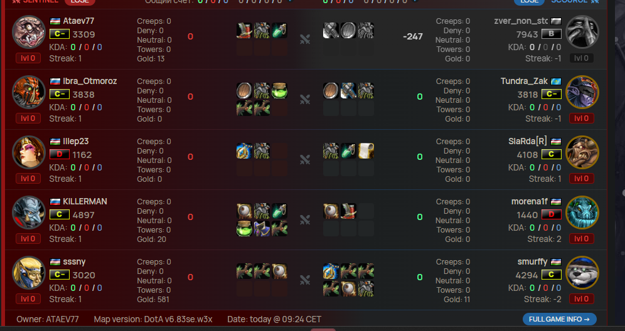Click morena1f's hero portrait

(582, 213)
